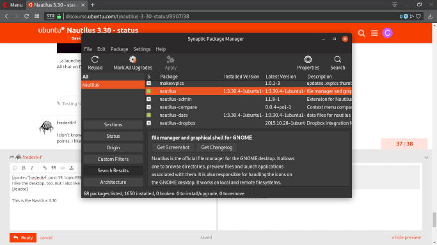
Task: Open the speed dial grid icon
Action: click(36, 17)
